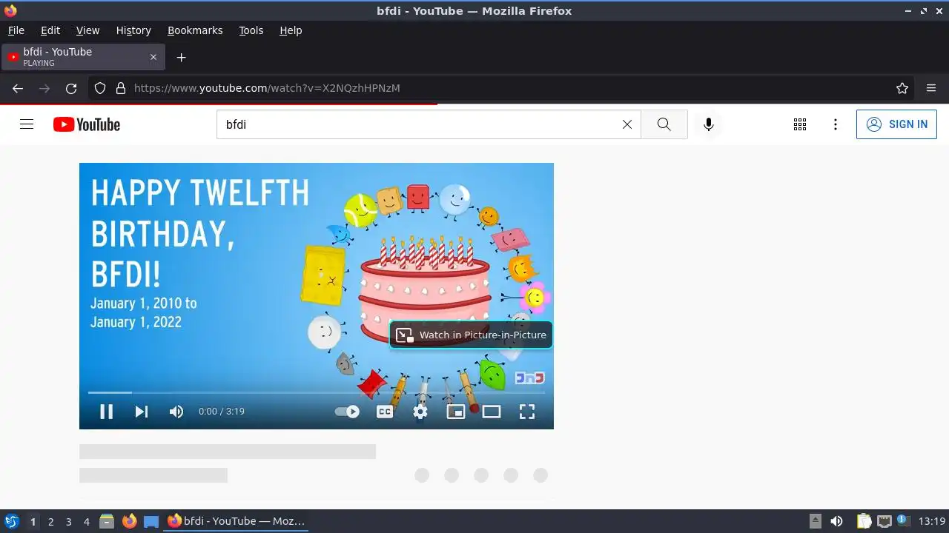Viewport: 949px width, 533px height.
Task: Click the clock showing 13:19
Action: [932, 521]
